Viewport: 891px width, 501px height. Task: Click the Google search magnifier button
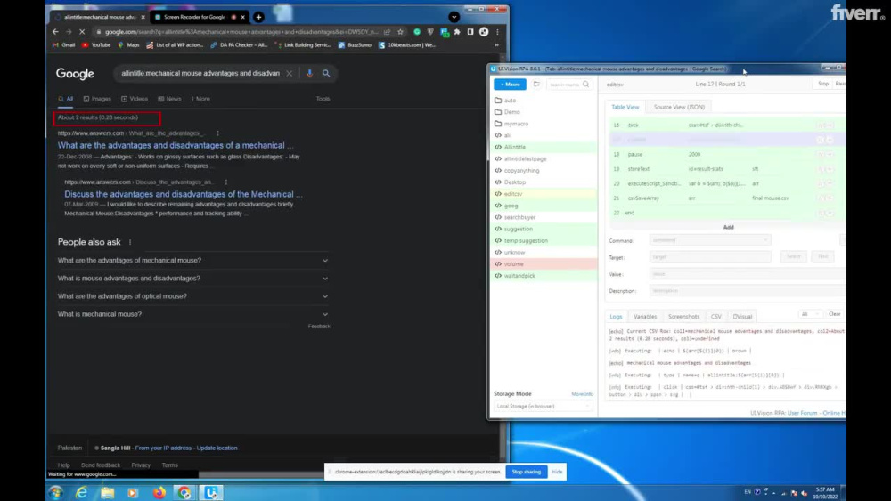tap(326, 73)
